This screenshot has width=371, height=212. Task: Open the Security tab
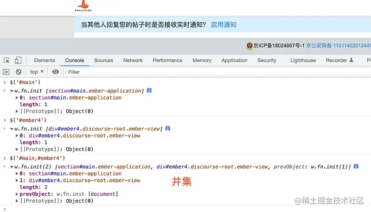pyautogui.click(x=267, y=61)
